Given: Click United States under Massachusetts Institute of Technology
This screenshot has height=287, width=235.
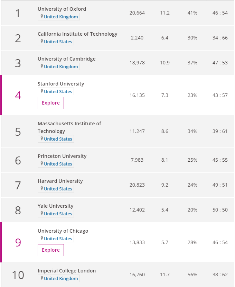Looking at the screenshot, I should point(58,139).
